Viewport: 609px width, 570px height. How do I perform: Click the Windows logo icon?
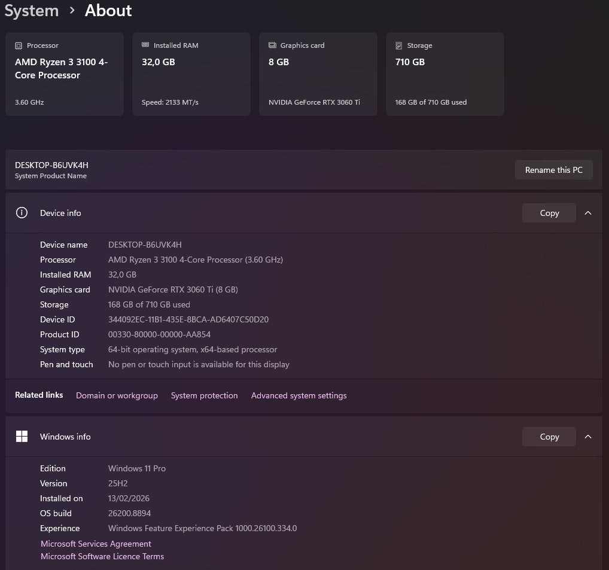click(22, 437)
